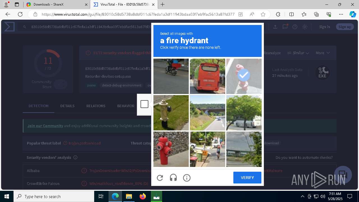Image resolution: width=359 pixels, height=202 pixels.
Task: Get an audio challenge via headphones icon
Action: pos(173,178)
